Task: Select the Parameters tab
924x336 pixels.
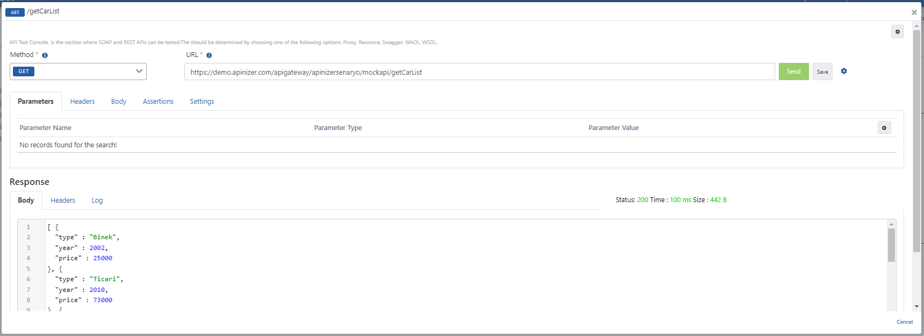Action: coord(35,101)
